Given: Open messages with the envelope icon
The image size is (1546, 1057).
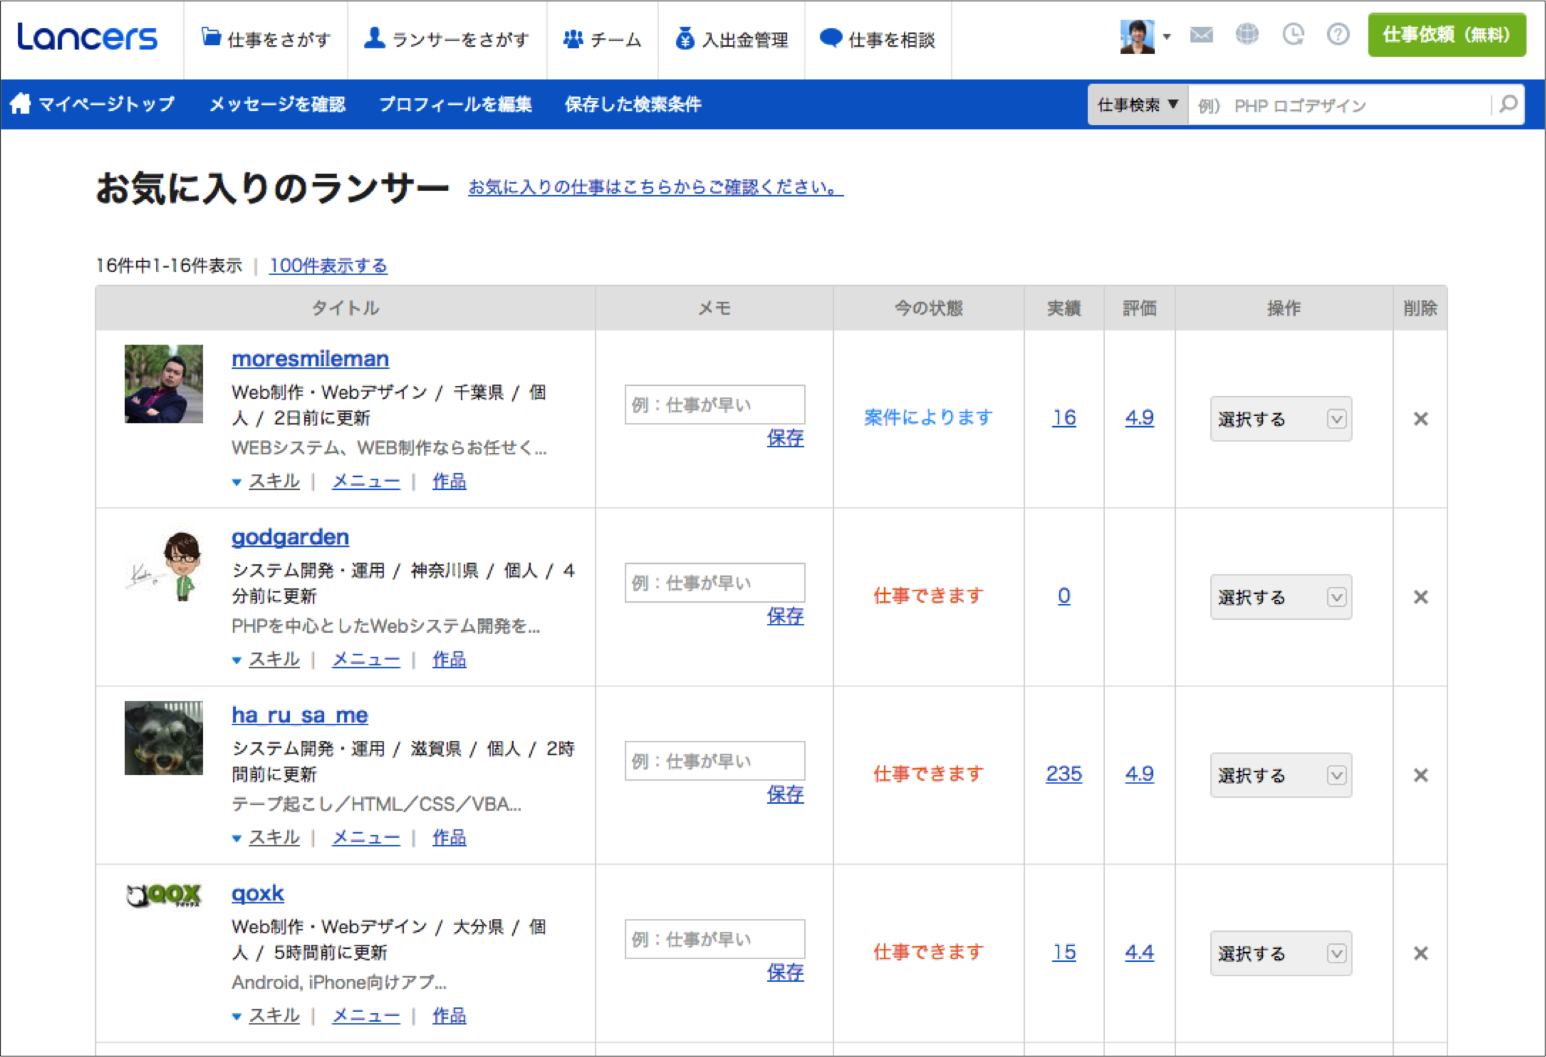Looking at the screenshot, I should [x=1201, y=35].
